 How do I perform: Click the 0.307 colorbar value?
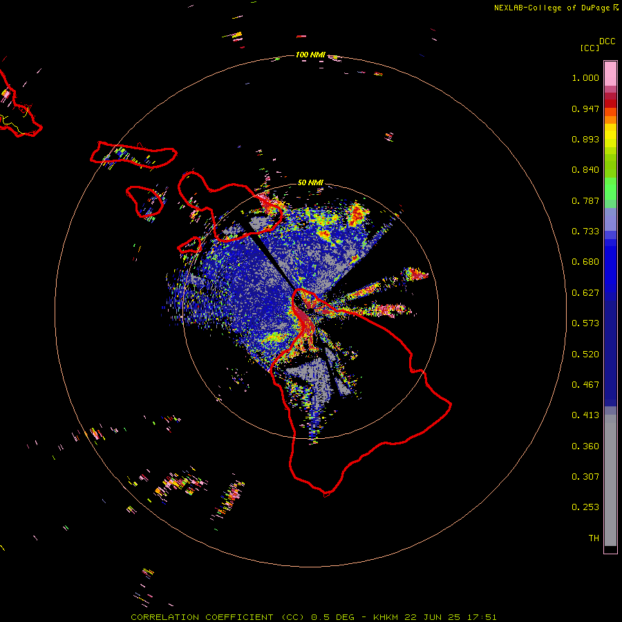585,477
